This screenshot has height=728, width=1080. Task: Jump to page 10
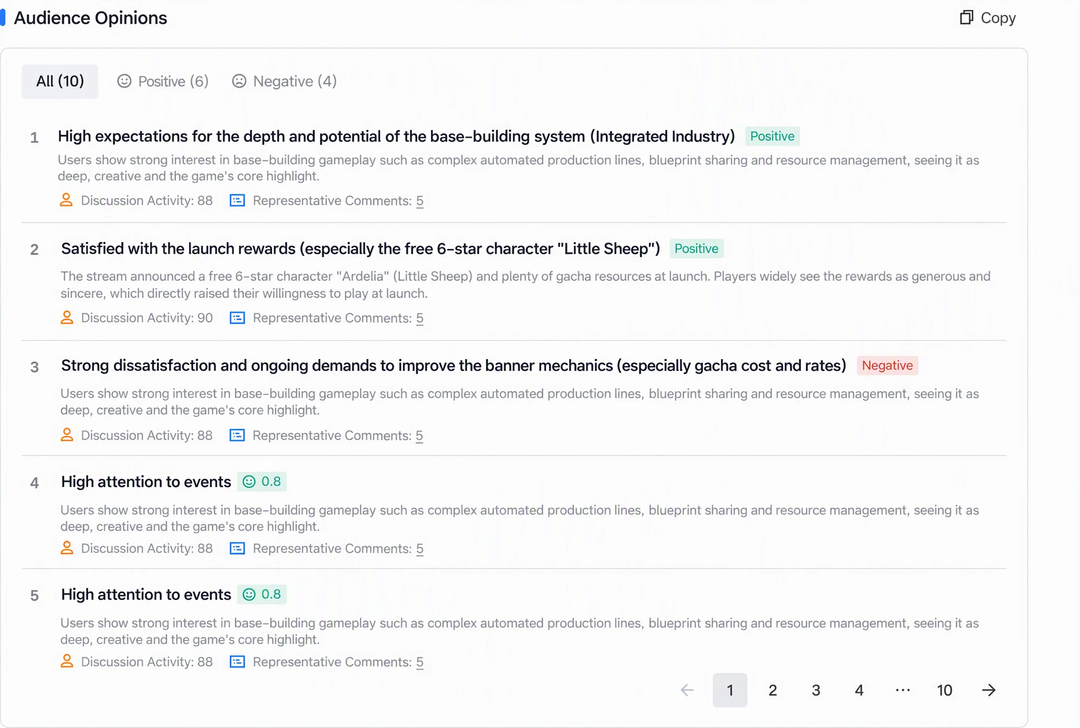[x=944, y=690]
